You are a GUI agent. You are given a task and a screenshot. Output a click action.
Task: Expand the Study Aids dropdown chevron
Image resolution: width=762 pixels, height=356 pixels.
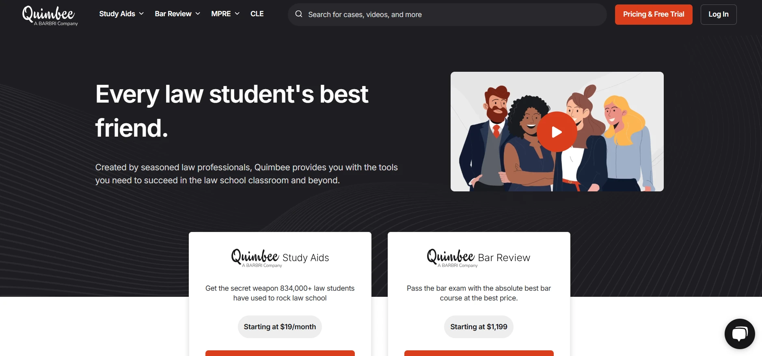141,14
